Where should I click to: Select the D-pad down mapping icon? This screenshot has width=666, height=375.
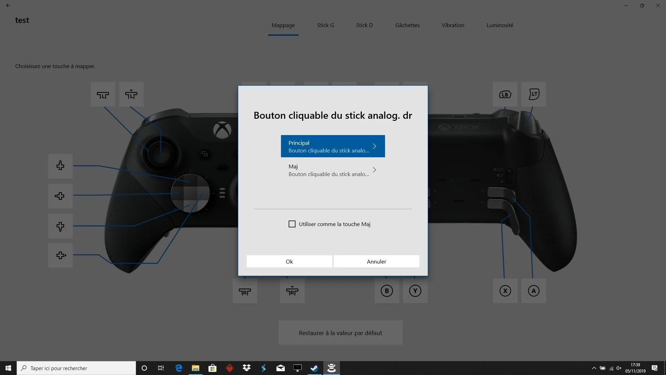(60, 226)
